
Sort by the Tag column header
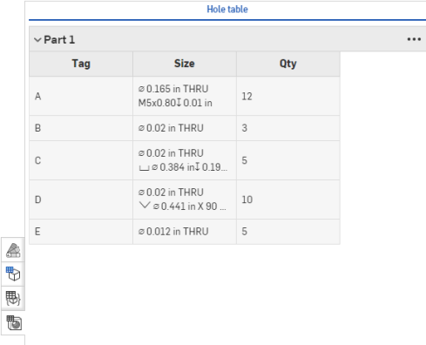(81, 64)
